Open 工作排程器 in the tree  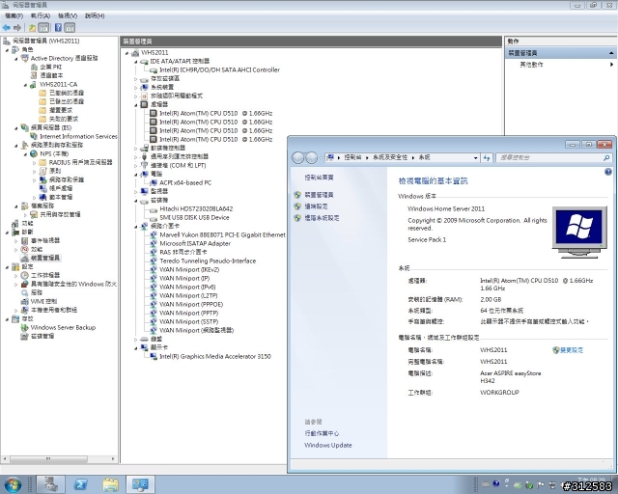point(45,275)
